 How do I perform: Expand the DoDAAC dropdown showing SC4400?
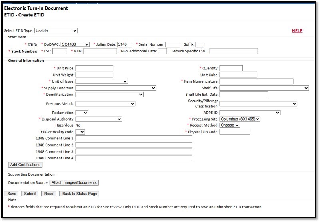[x=72, y=44]
